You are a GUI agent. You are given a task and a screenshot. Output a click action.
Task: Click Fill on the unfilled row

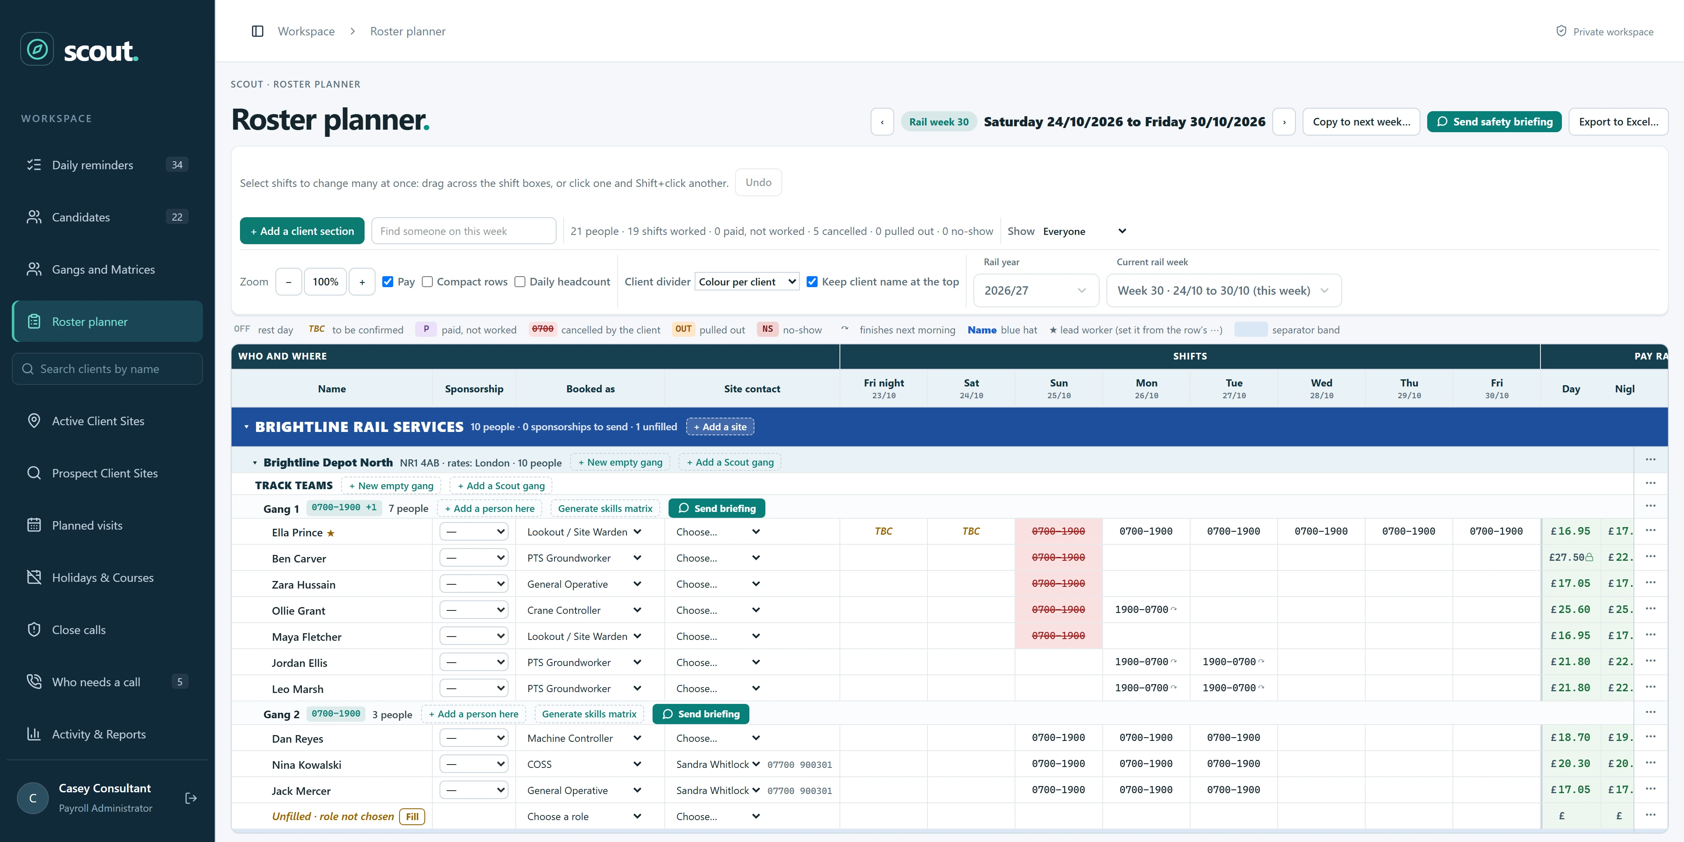(x=412, y=816)
